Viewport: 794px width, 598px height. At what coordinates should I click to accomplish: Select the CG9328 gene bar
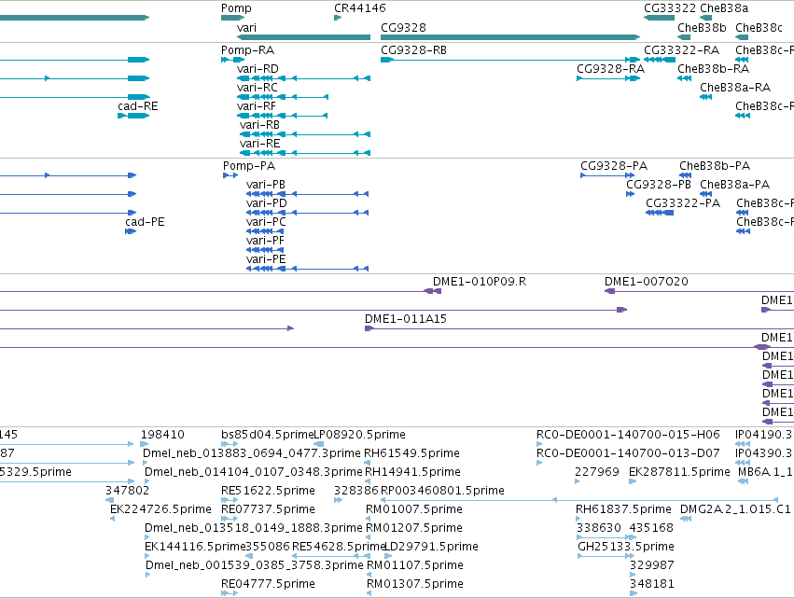(510, 37)
